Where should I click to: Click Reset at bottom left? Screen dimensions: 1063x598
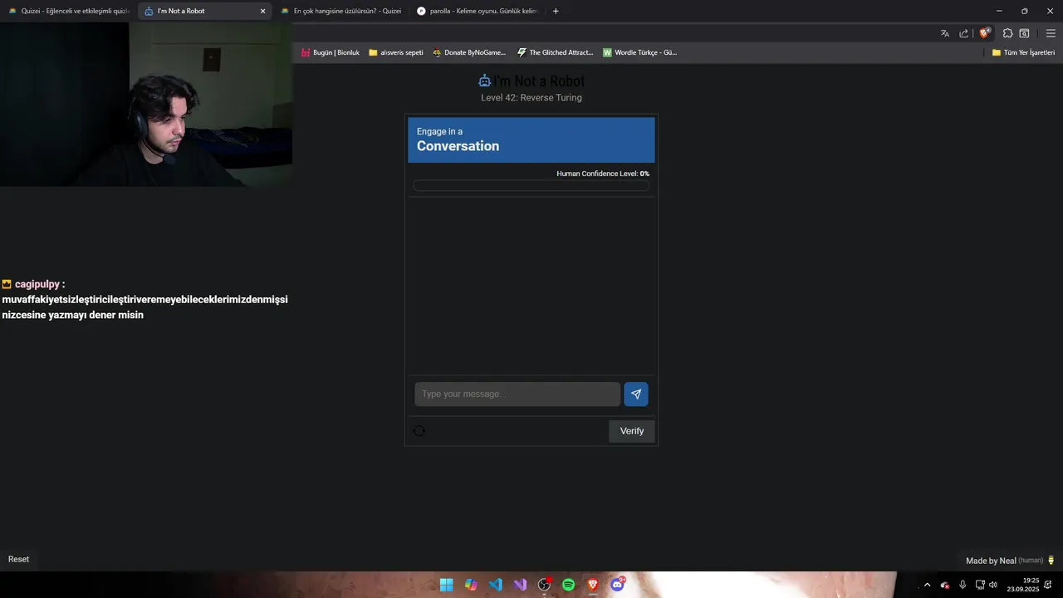point(18,560)
